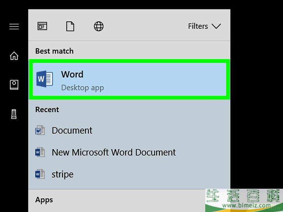Screen dimensions: 283x212
Task: Filter results by Documents icon
Action: coord(70,26)
